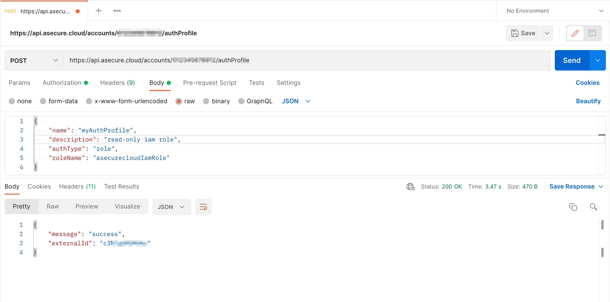
Task: Select the binary radio option
Action: pyautogui.click(x=206, y=101)
